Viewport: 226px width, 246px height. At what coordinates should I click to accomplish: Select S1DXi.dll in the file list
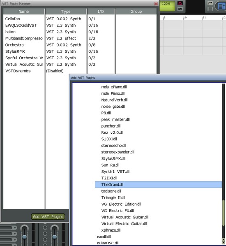coord(109,139)
